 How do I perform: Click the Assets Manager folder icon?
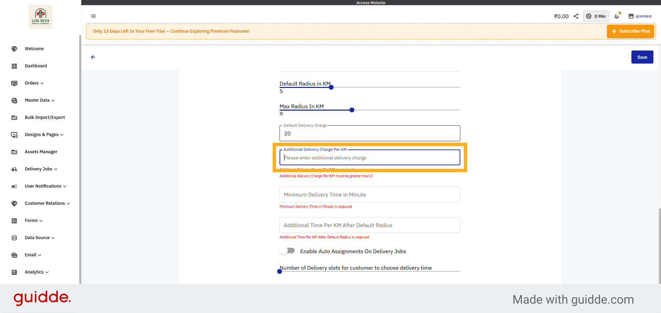click(14, 152)
